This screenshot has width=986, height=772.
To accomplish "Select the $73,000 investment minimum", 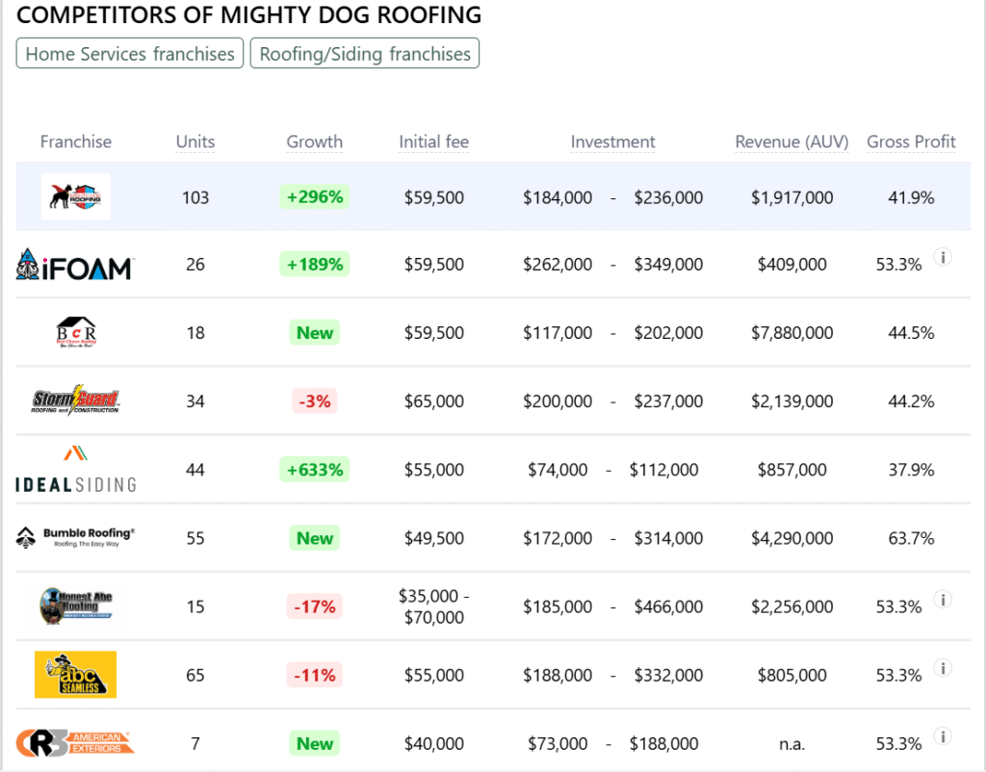I will [x=558, y=744].
